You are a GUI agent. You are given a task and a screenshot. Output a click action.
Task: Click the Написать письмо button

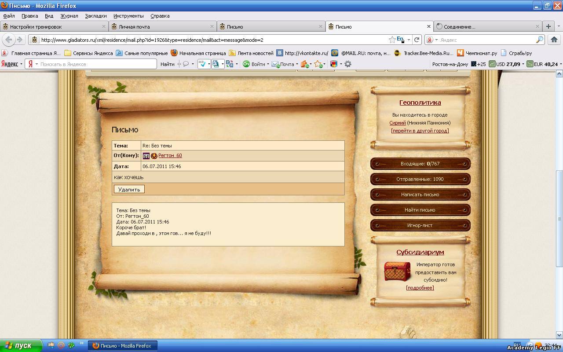coord(420,194)
